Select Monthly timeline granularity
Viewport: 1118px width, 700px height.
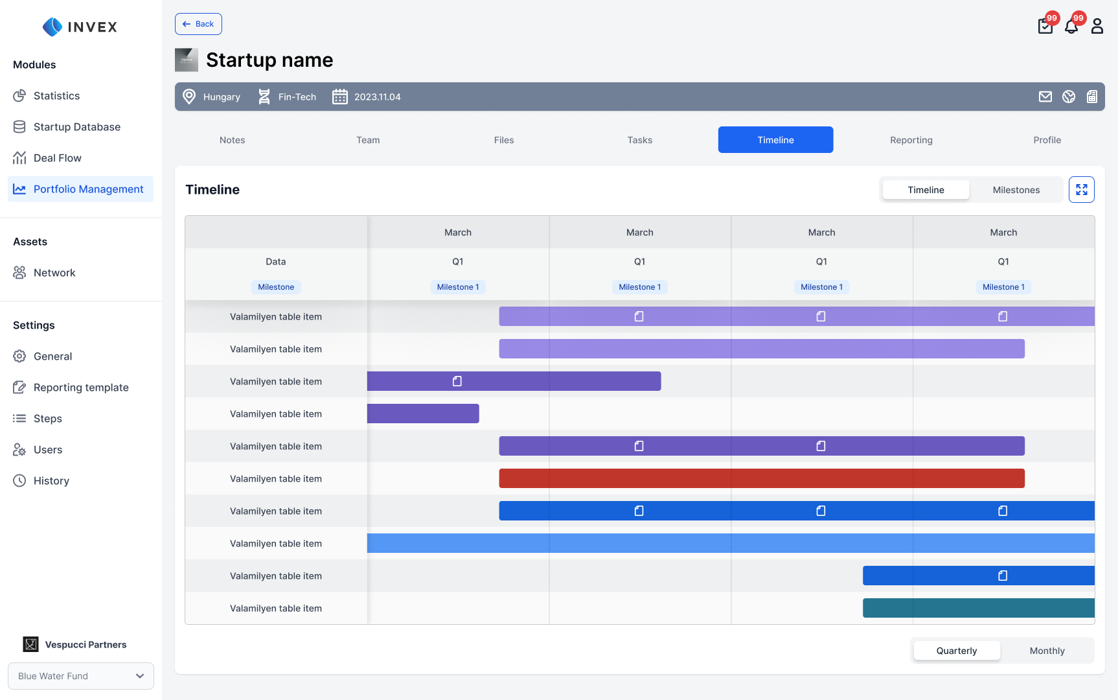point(1047,651)
